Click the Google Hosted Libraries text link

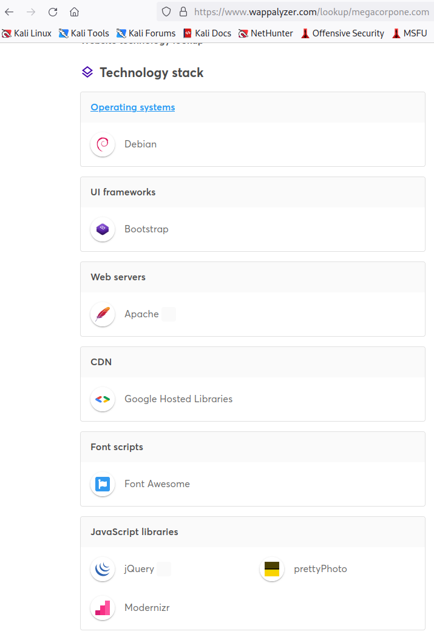178,399
